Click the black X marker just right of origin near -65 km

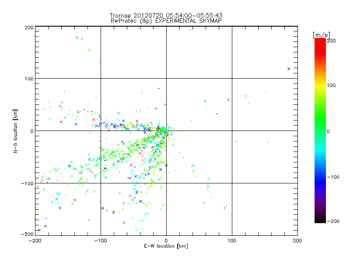tap(166, 165)
